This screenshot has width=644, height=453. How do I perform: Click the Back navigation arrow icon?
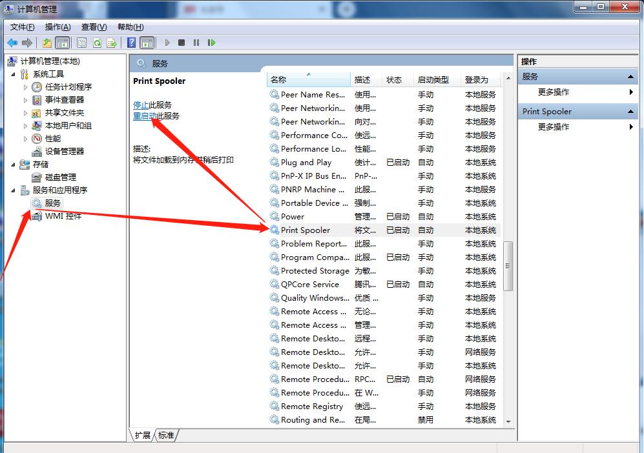(14, 43)
